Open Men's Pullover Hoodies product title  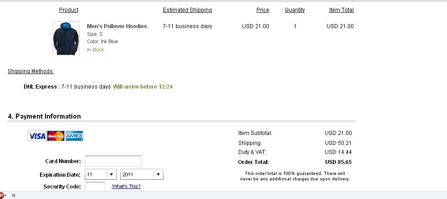pyautogui.click(x=117, y=26)
